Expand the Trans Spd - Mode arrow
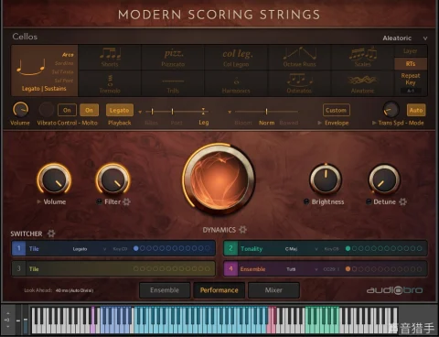Viewport: 439px width, 337px height. pos(374,123)
